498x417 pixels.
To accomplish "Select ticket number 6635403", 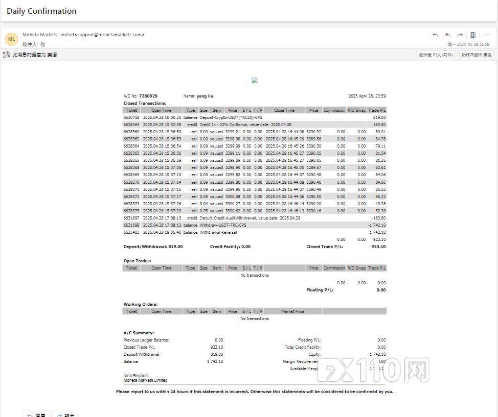I will click(131, 232).
